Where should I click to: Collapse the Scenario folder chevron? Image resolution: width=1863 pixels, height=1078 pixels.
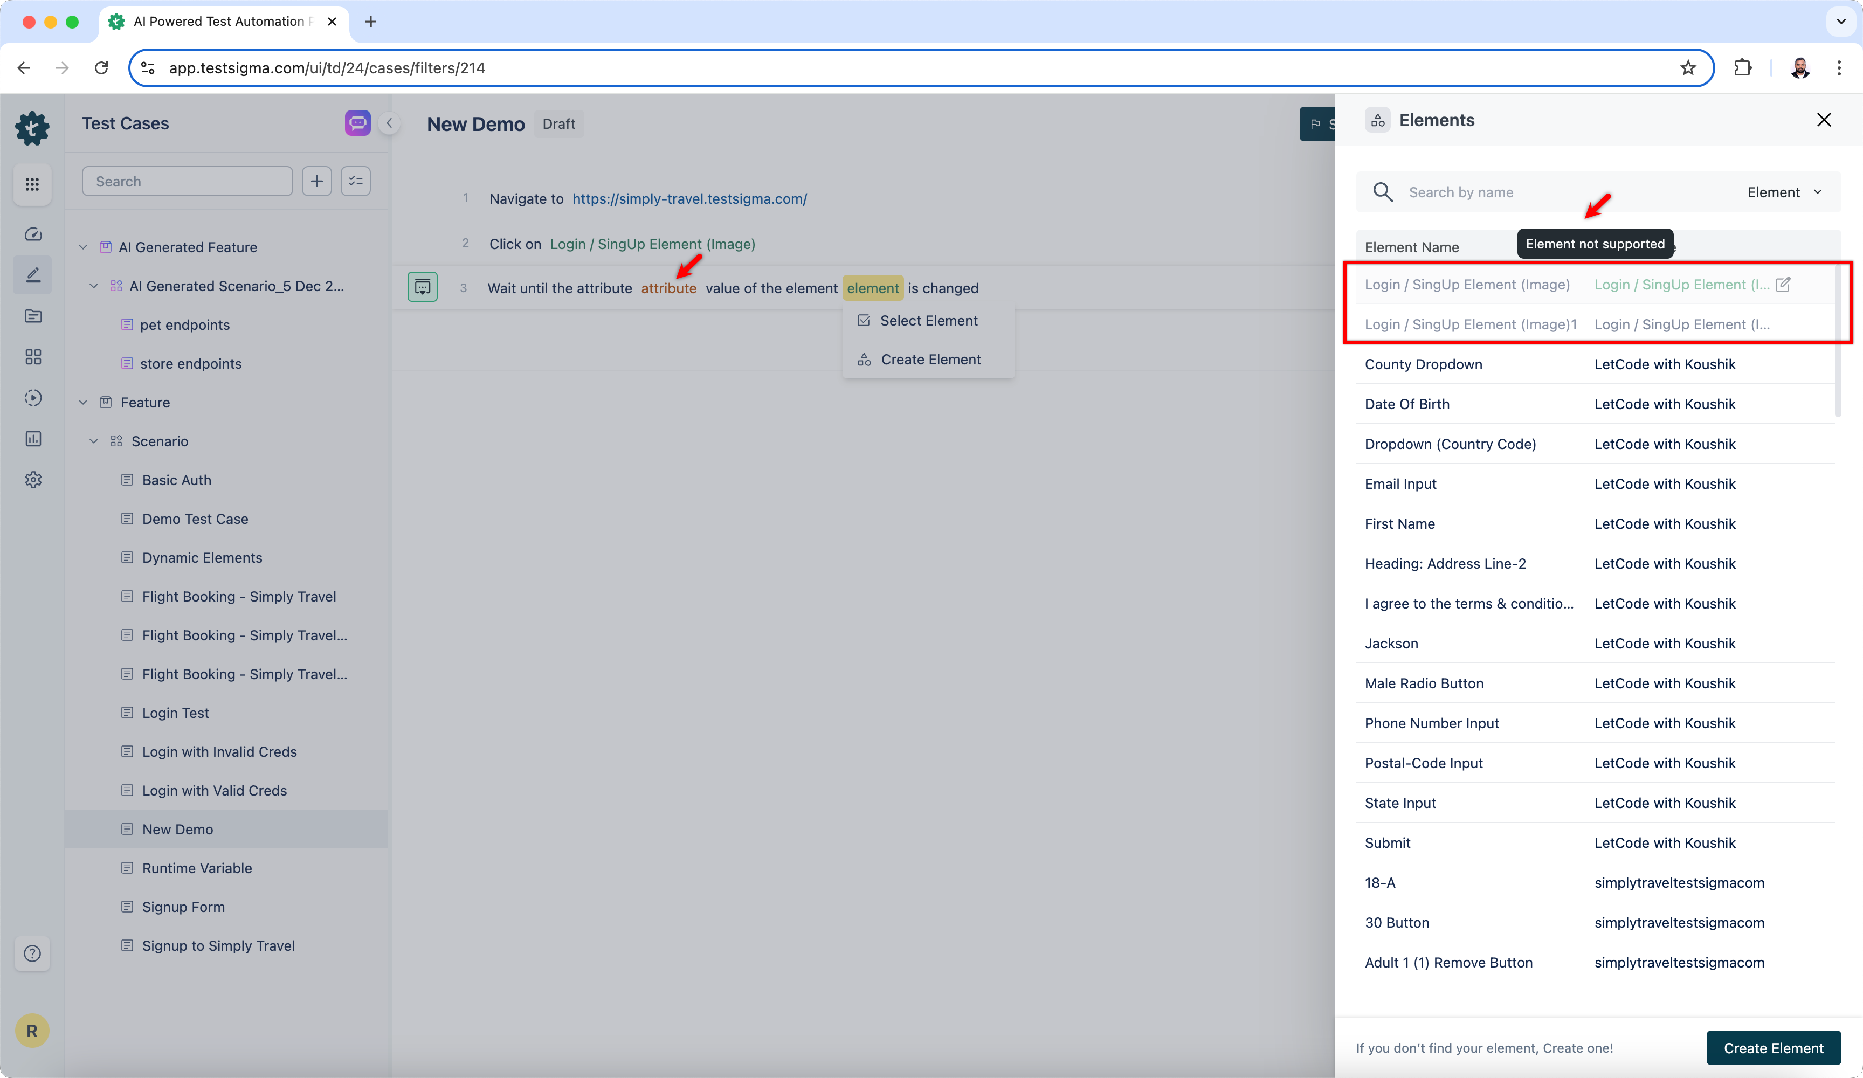tap(94, 441)
